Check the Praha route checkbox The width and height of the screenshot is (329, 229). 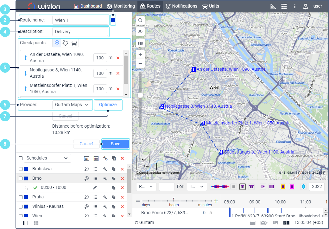[x=21, y=197]
